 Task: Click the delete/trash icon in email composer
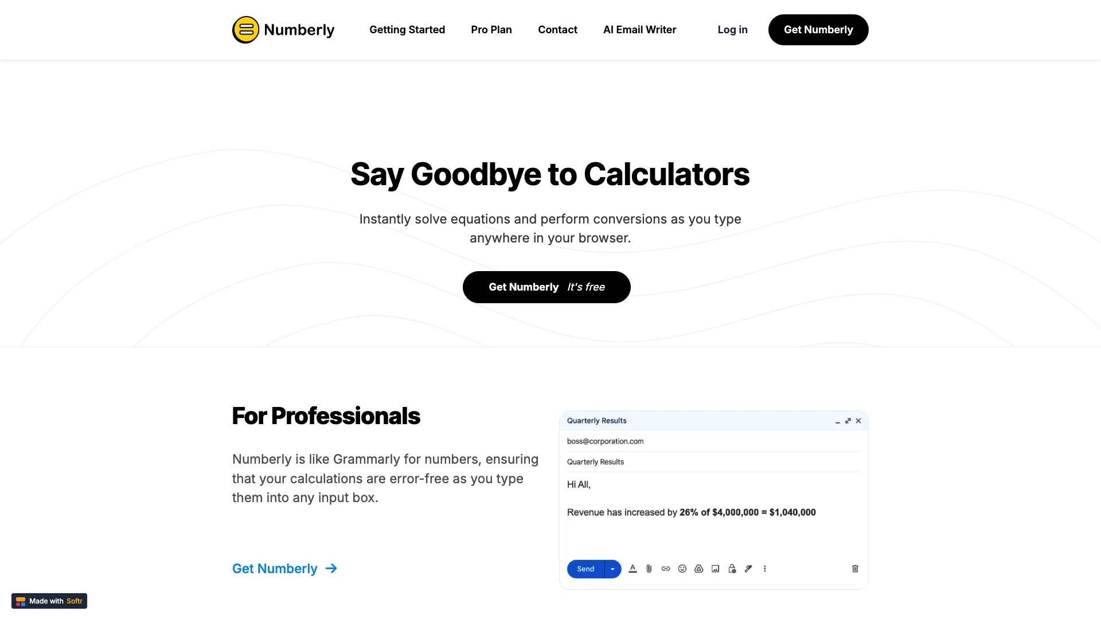coord(855,569)
